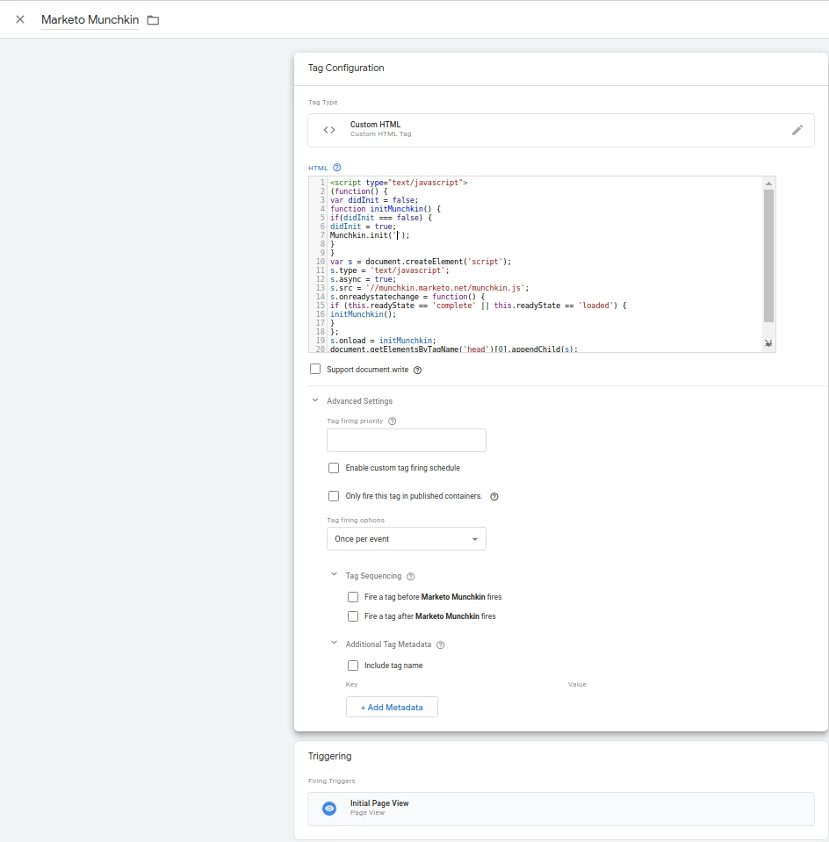
Task: Click inside the HTML code editor
Action: 543,265
